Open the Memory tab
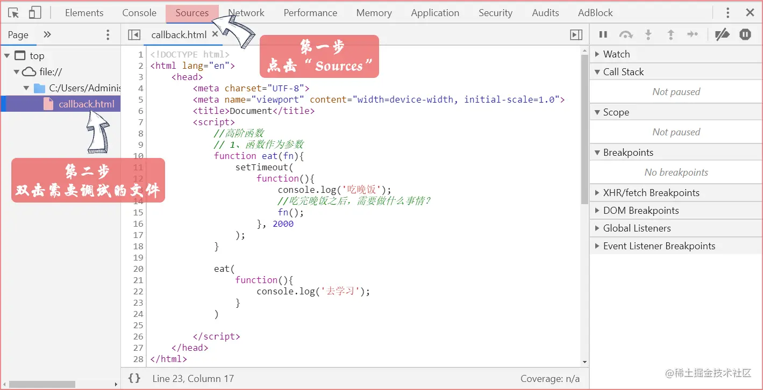 (x=374, y=13)
